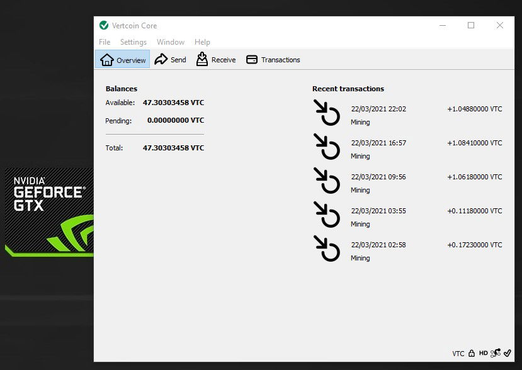Select the +1.08410000 VTC amount

click(474, 143)
